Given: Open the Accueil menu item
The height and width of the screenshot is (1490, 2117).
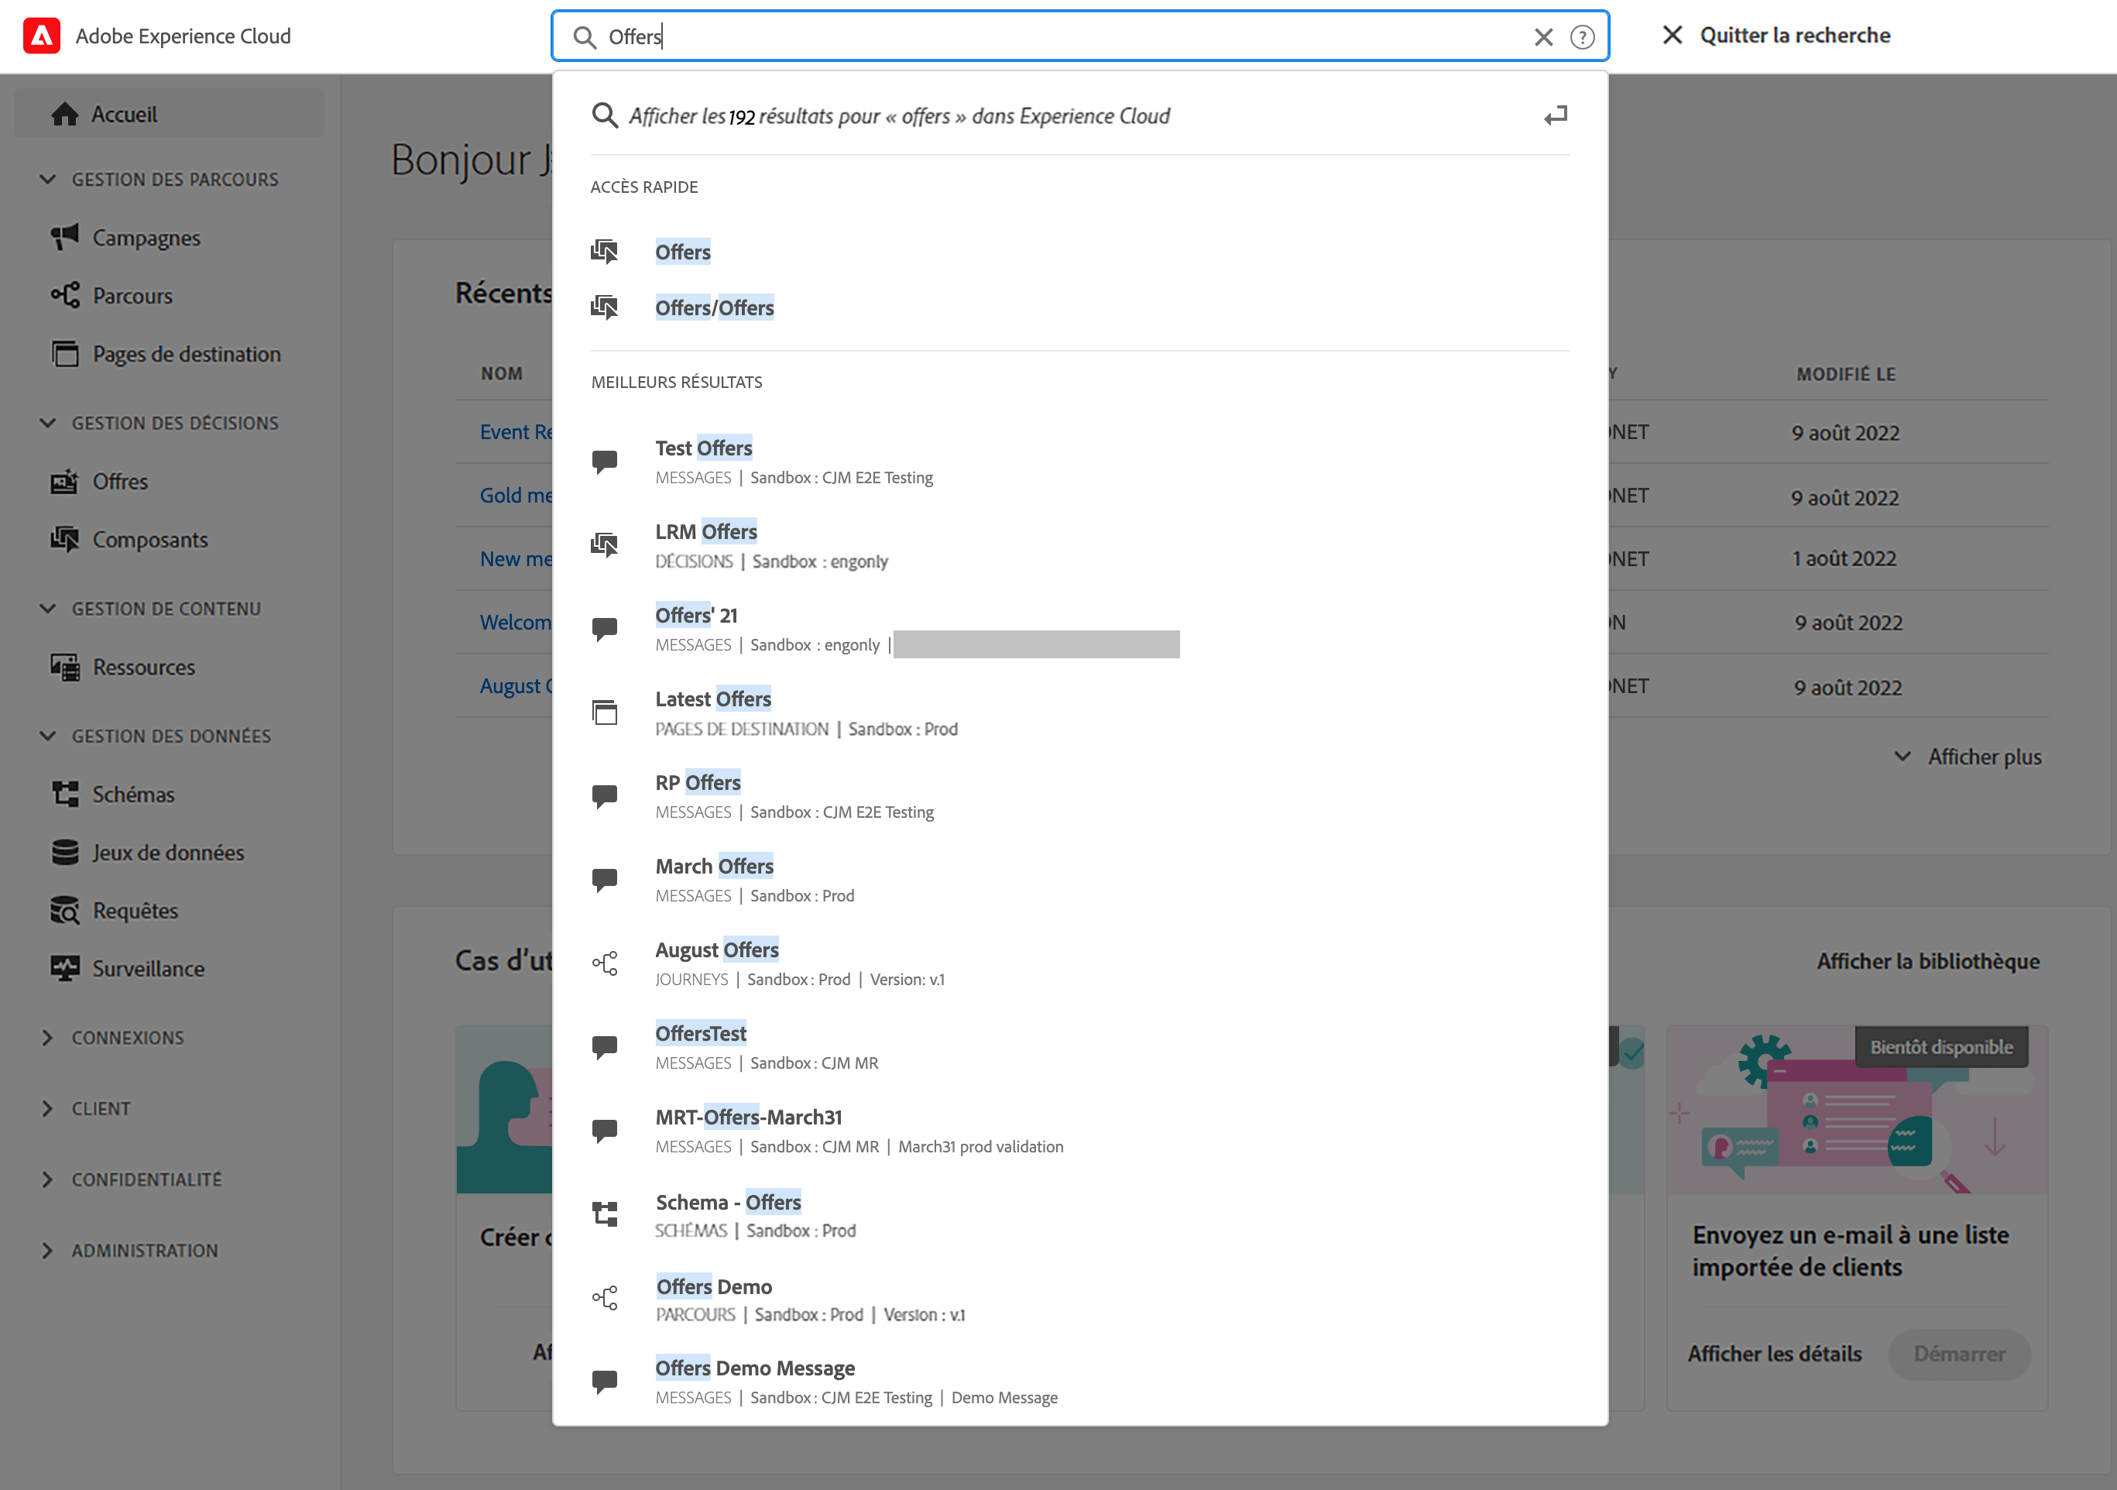Looking at the screenshot, I should coord(124,115).
